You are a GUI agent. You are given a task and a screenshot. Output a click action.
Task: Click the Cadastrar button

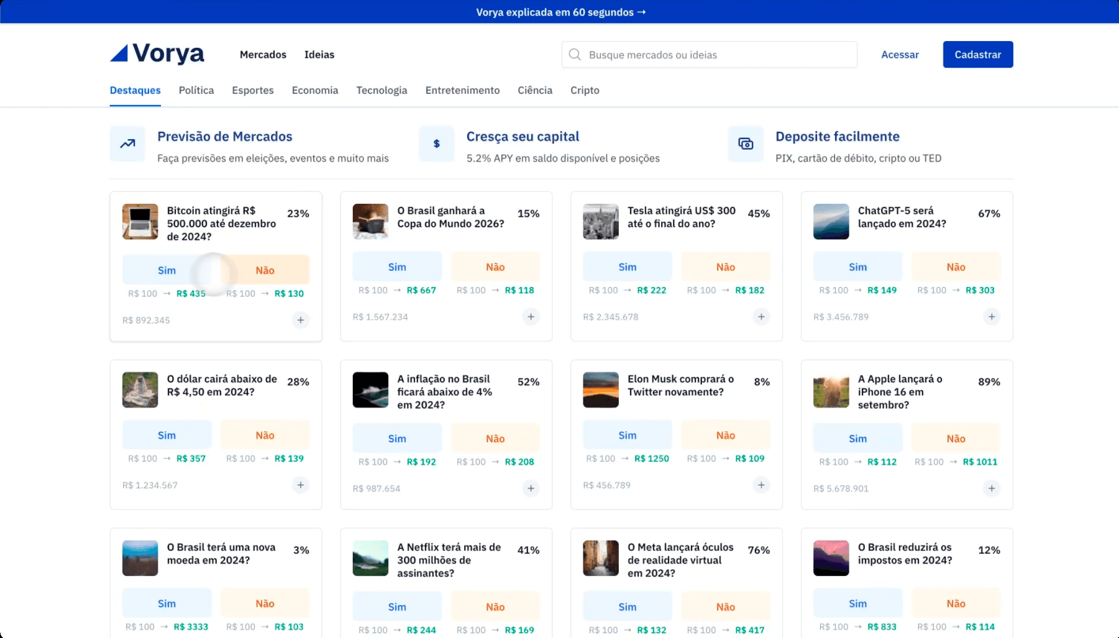(977, 54)
